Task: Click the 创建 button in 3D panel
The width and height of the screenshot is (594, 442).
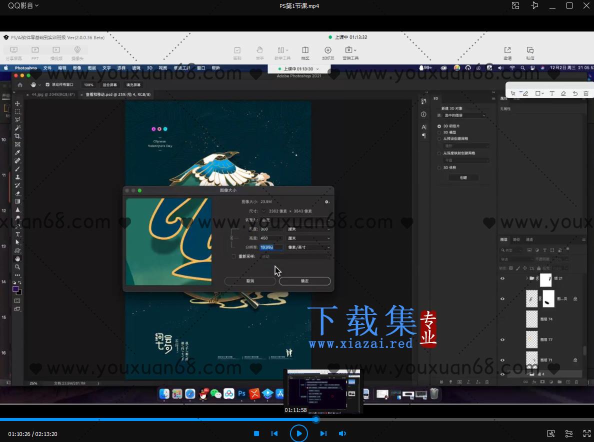Action: tap(463, 177)
